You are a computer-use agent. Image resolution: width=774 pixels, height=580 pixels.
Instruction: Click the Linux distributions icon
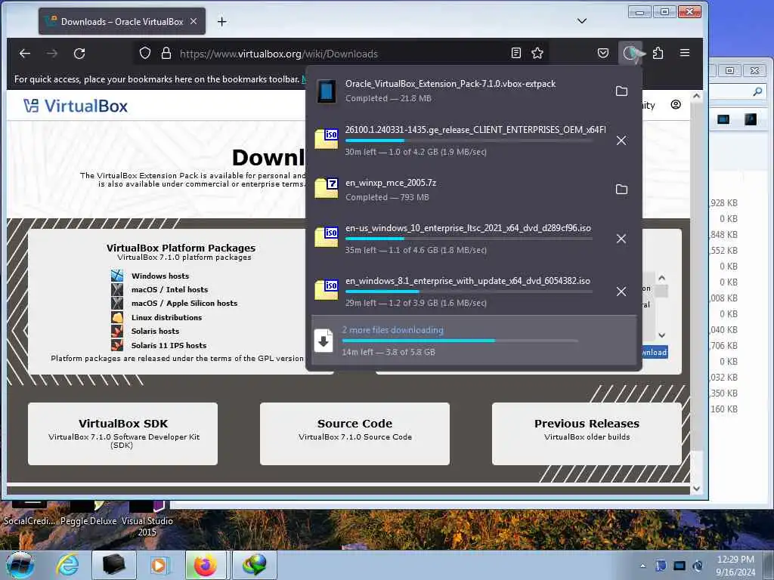117,317
